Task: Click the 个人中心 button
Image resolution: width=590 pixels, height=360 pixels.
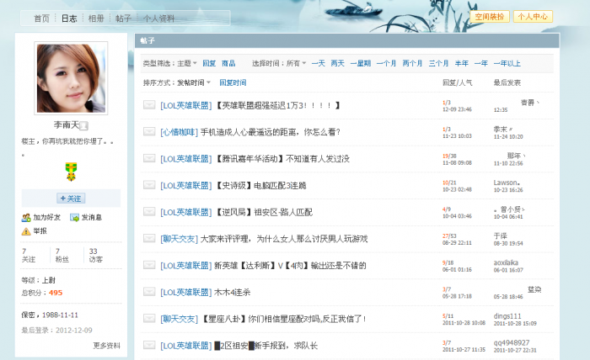Action: click(533, 17)
